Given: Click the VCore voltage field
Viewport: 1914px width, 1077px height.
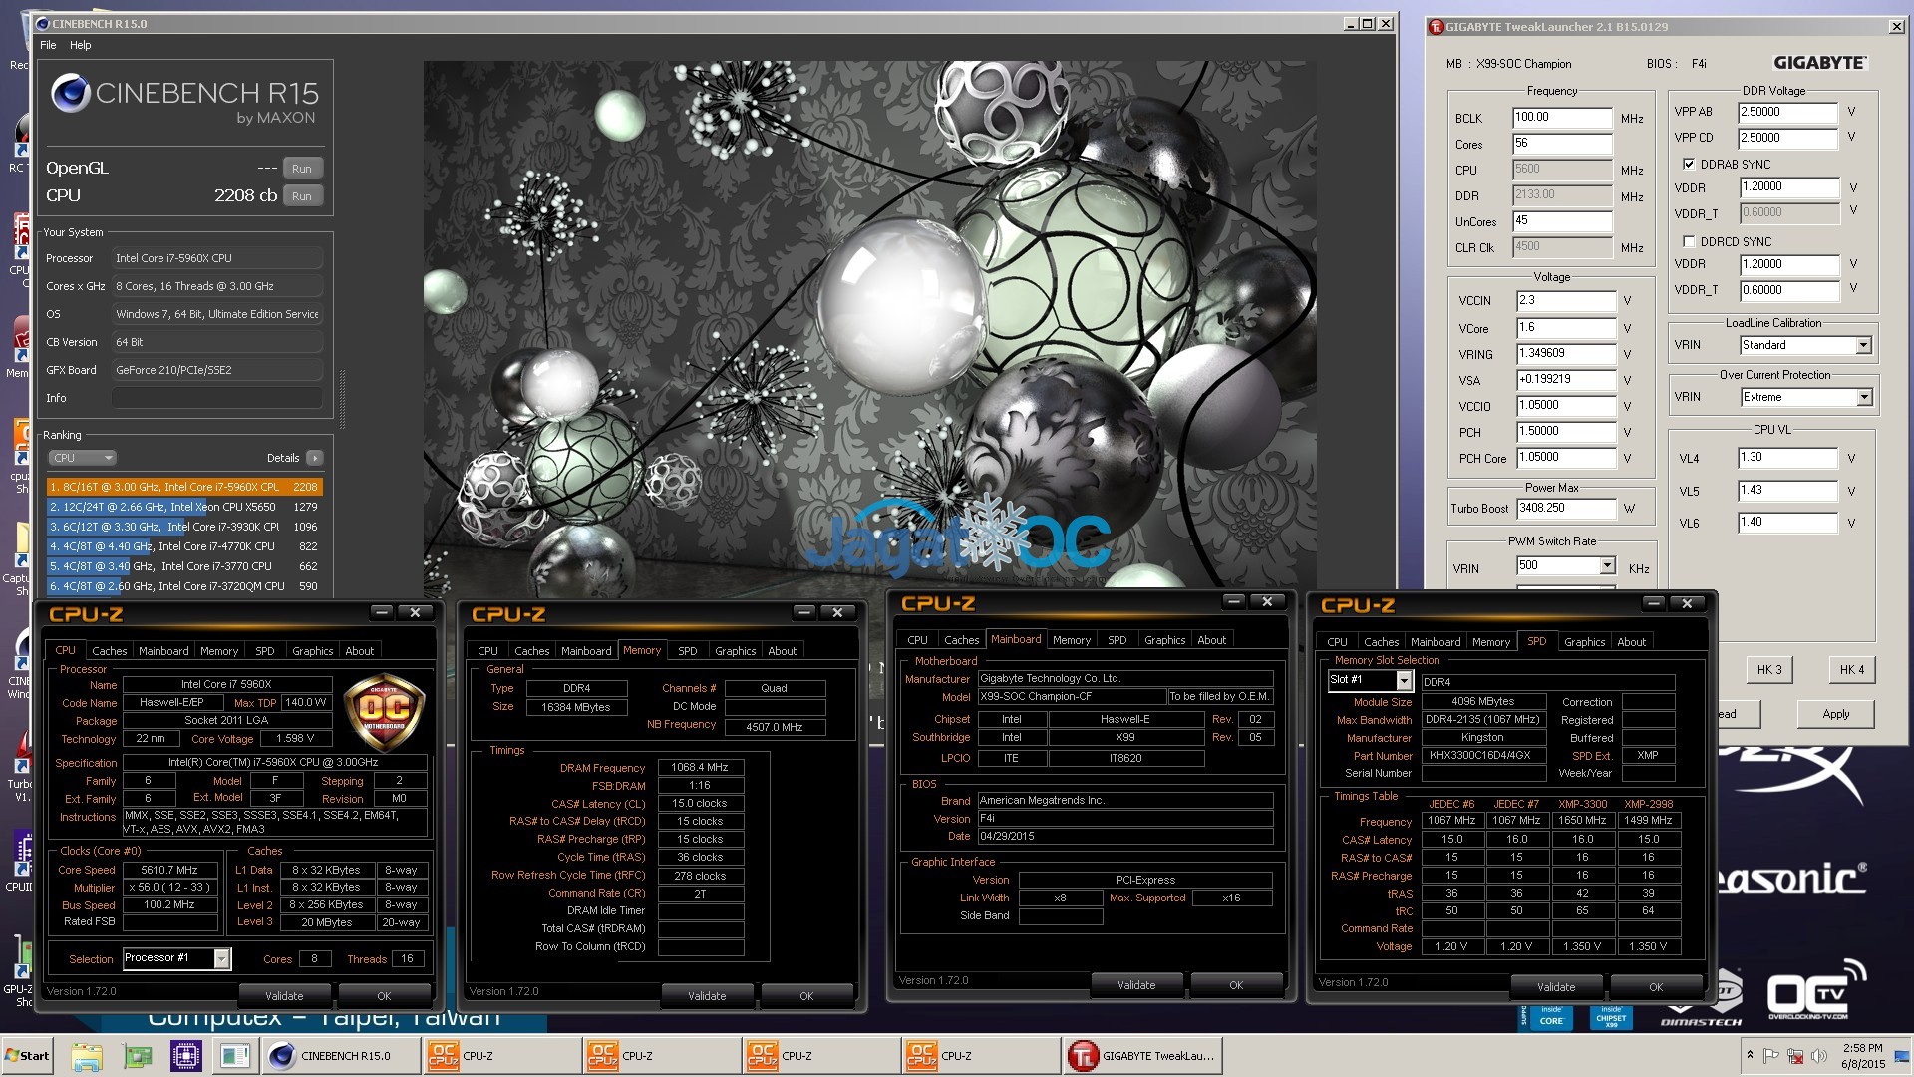Looking at the screenshot, I should [1566, 328].
